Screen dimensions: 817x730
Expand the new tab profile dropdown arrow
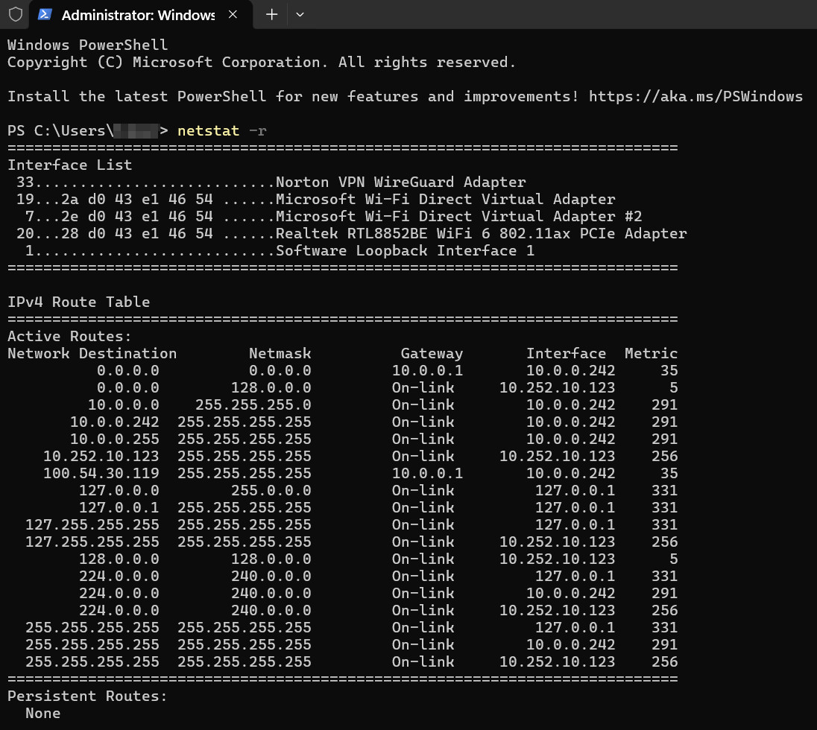(300, 15)
